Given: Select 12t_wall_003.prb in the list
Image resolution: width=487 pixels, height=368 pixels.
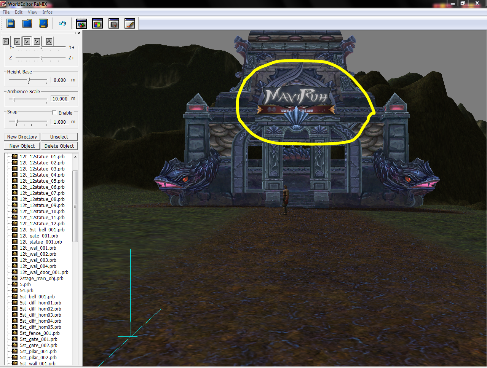Looking at the screenshot, I should pyautogui.click(x=38, y=260).
